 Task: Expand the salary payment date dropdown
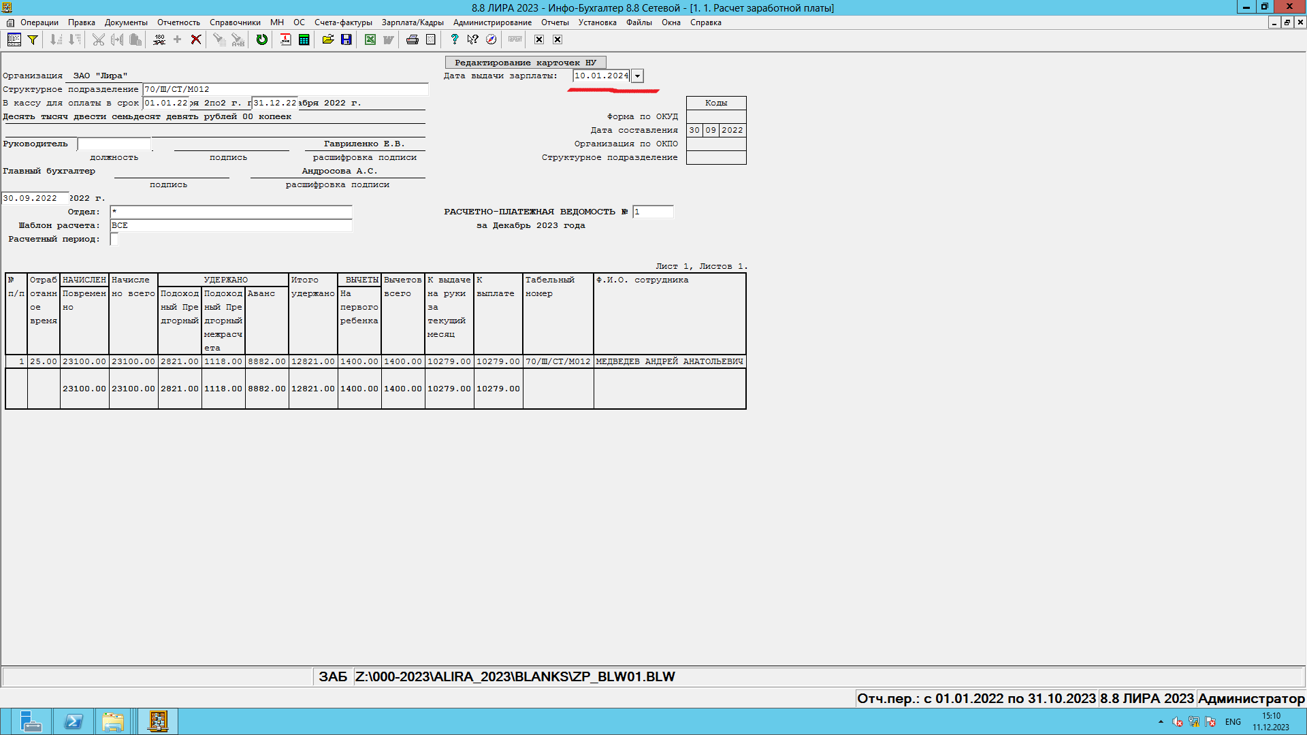click(637, 76)
